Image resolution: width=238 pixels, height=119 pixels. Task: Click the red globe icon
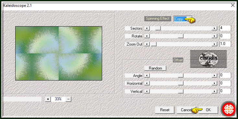[x=229, y=109]
